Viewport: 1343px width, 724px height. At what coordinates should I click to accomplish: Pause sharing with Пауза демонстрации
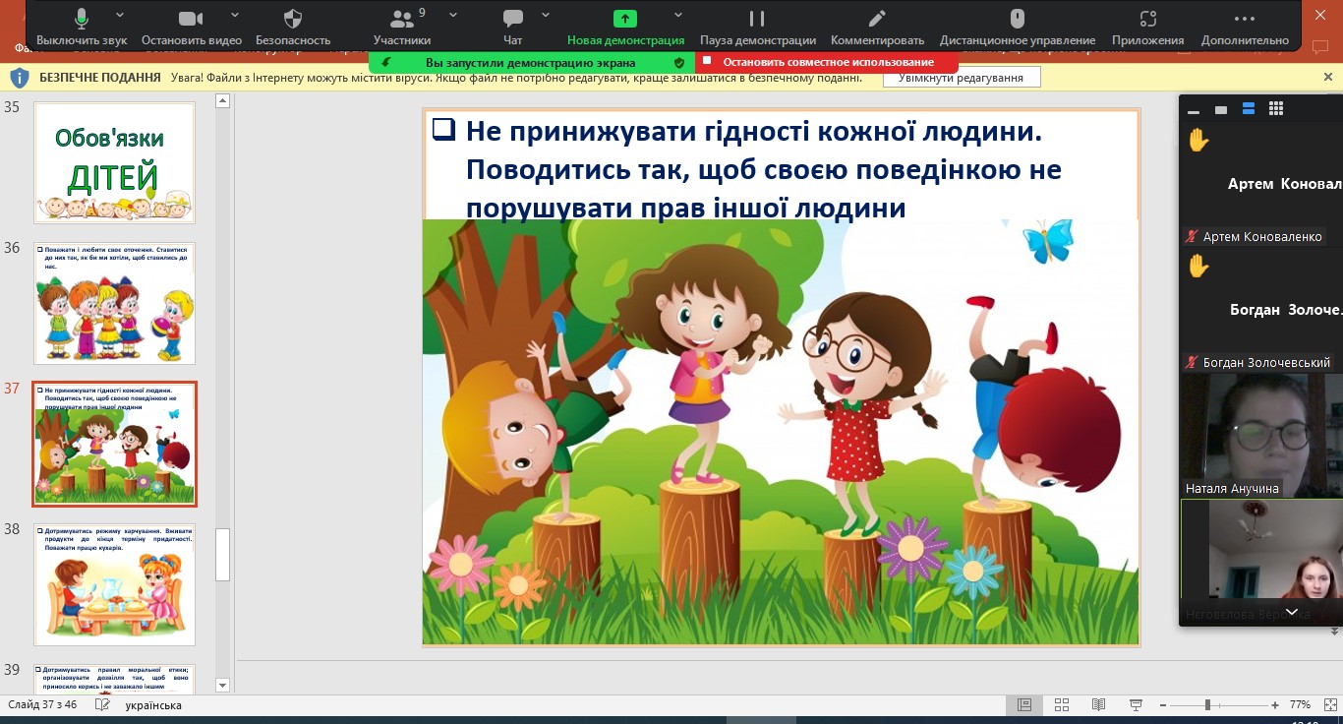tap(757, 27)
